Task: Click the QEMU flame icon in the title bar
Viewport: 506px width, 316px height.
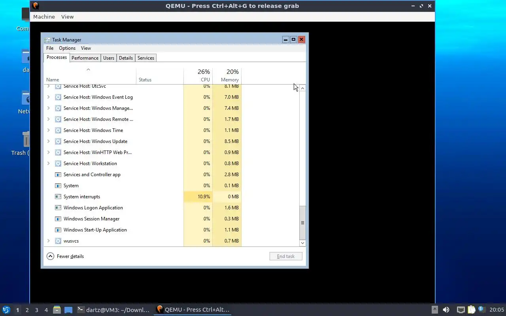Action: [36, 6]
